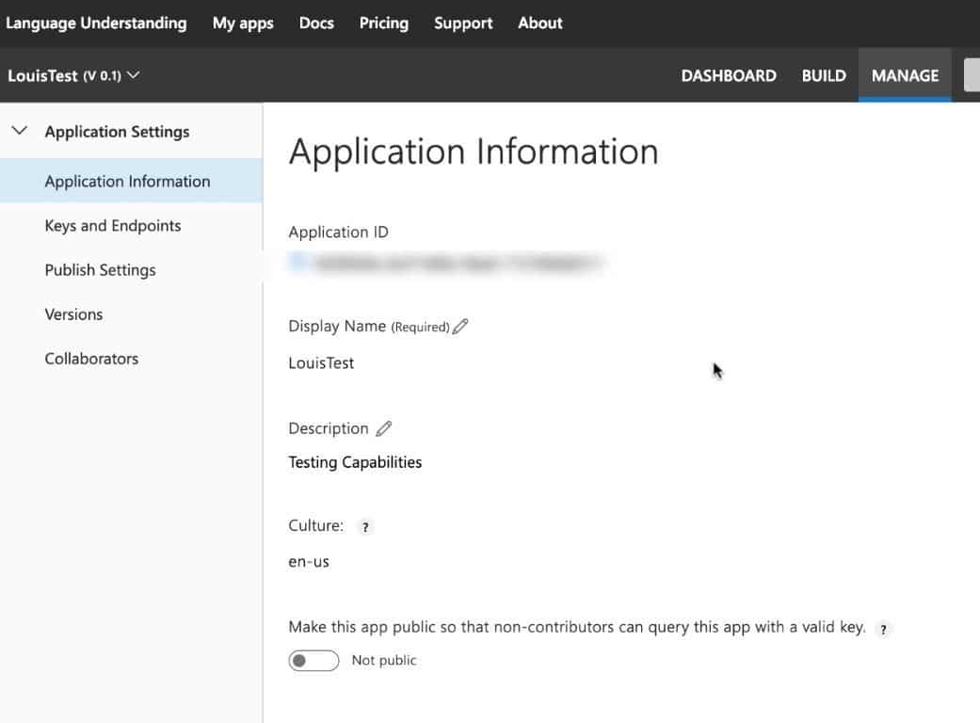Open the Culture help question mark
Viewport: 980px width, 723px height.
click(365, 527)
